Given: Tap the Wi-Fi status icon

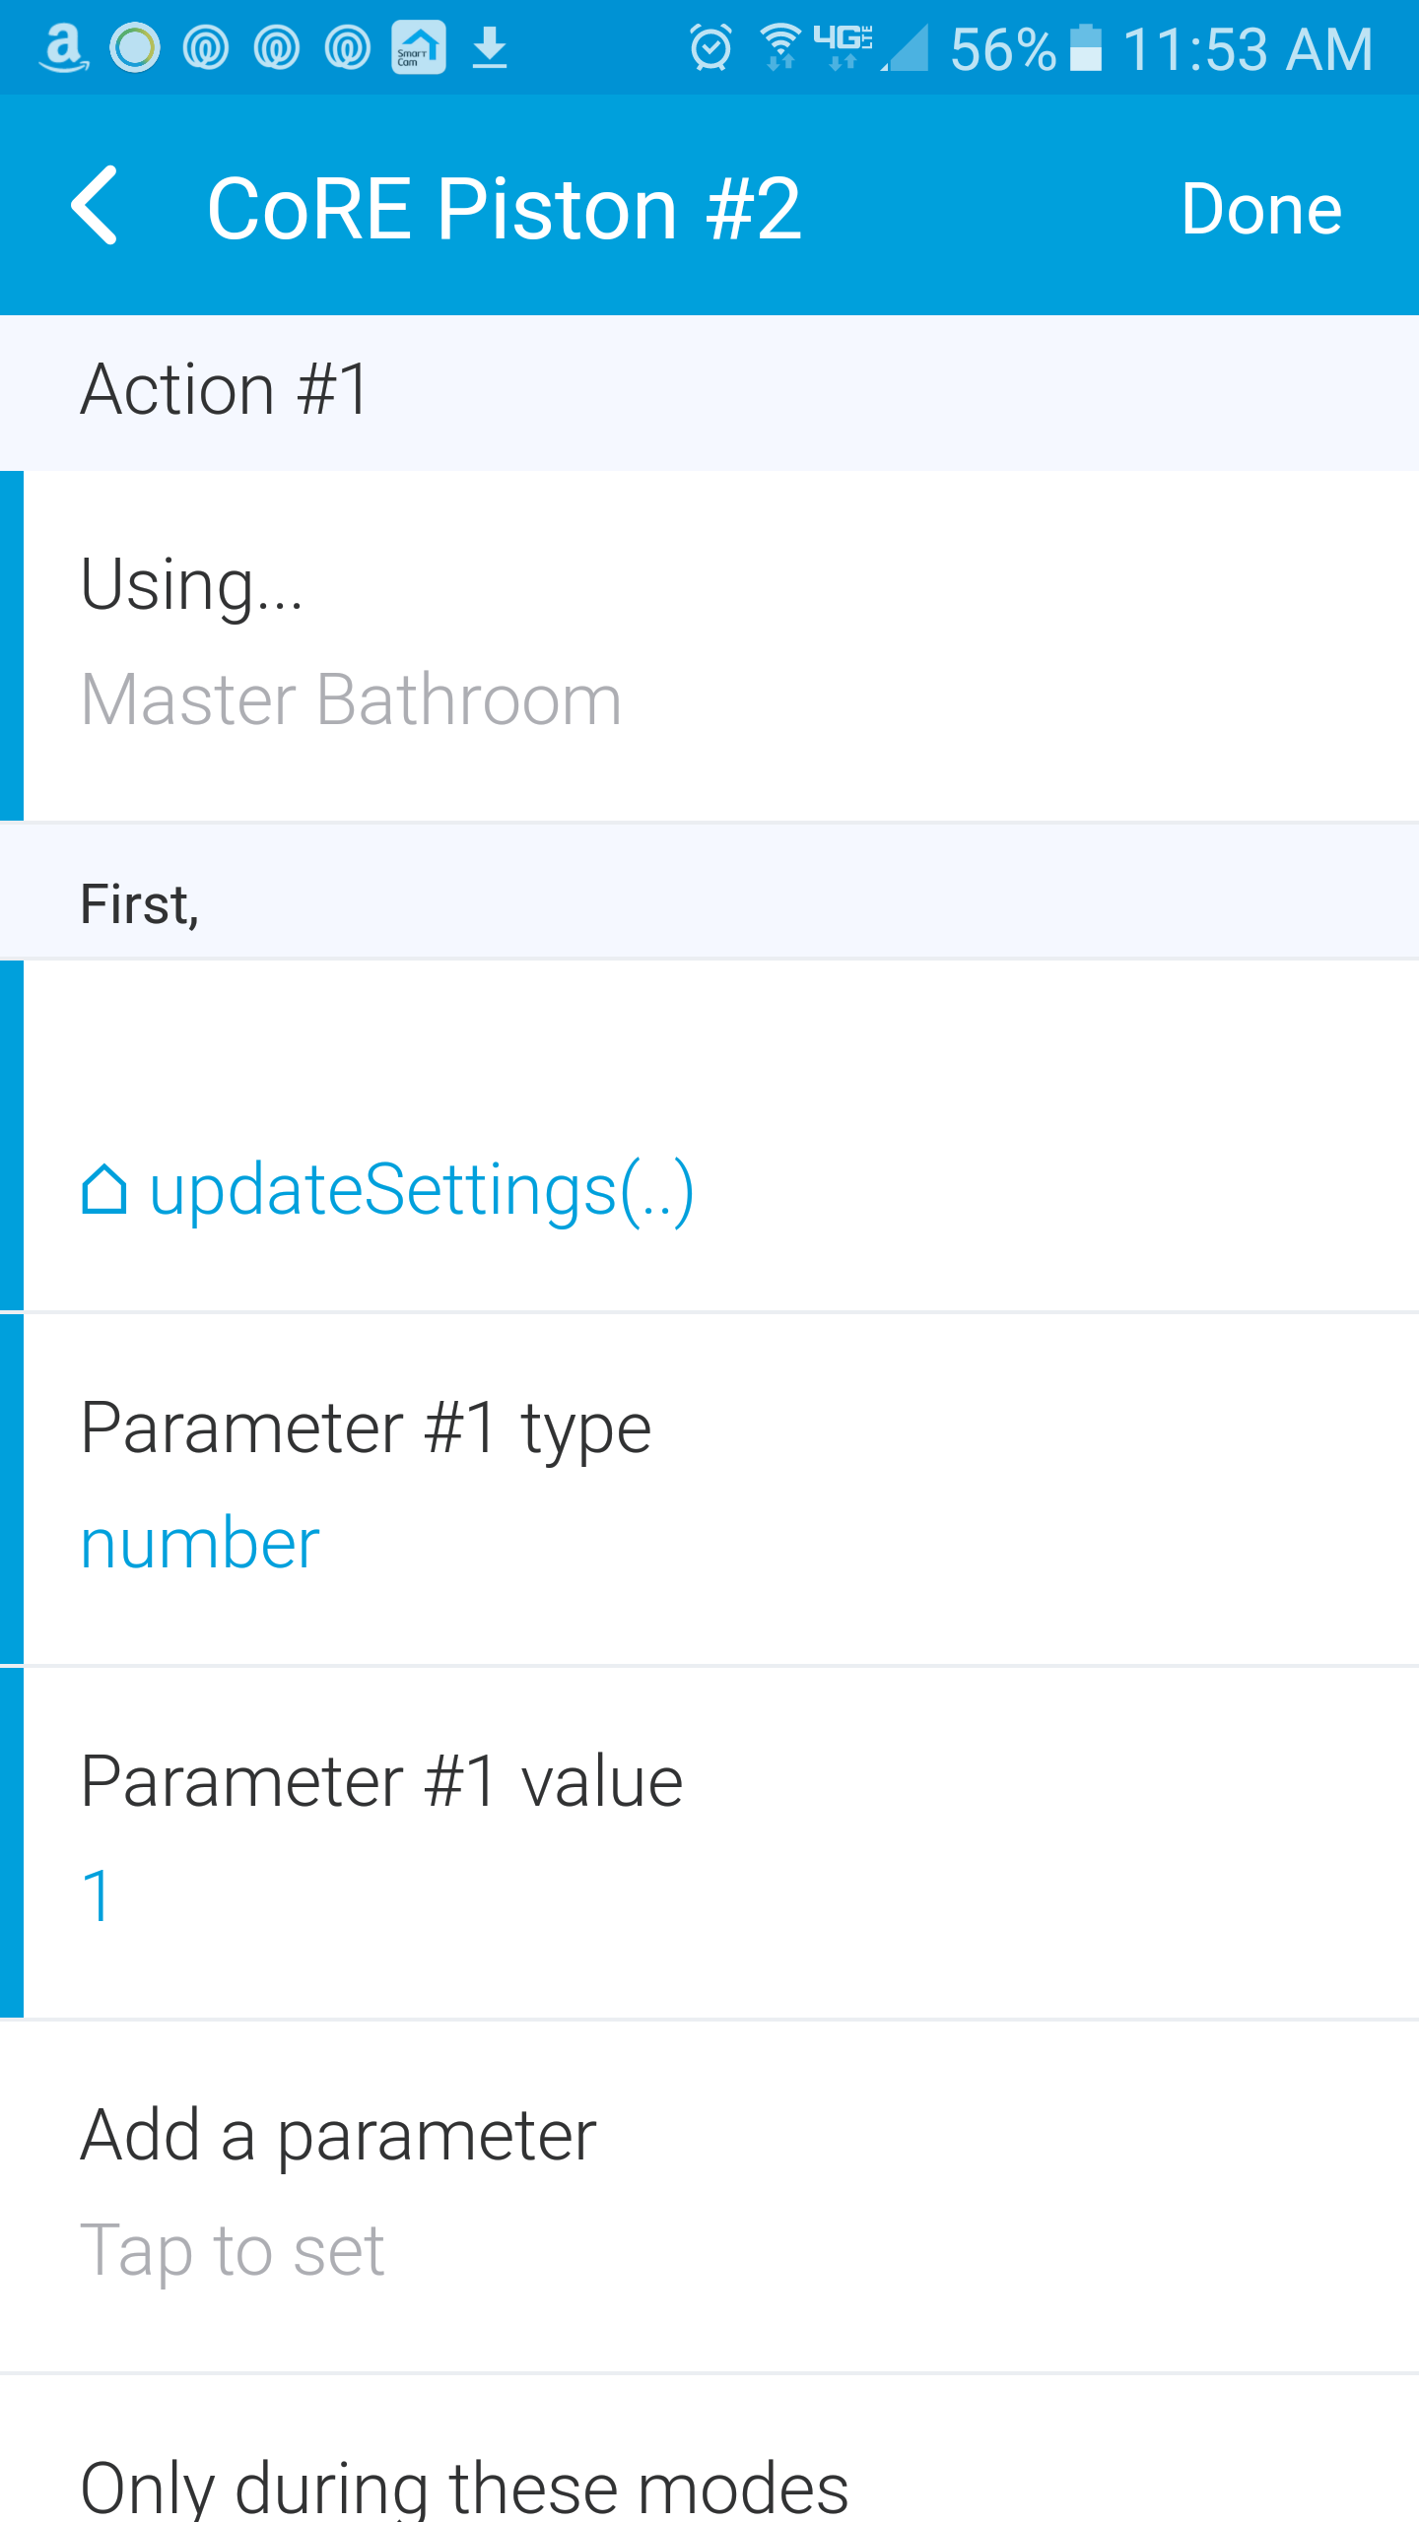Looking at the screenshot, I should tap(780, 47).
